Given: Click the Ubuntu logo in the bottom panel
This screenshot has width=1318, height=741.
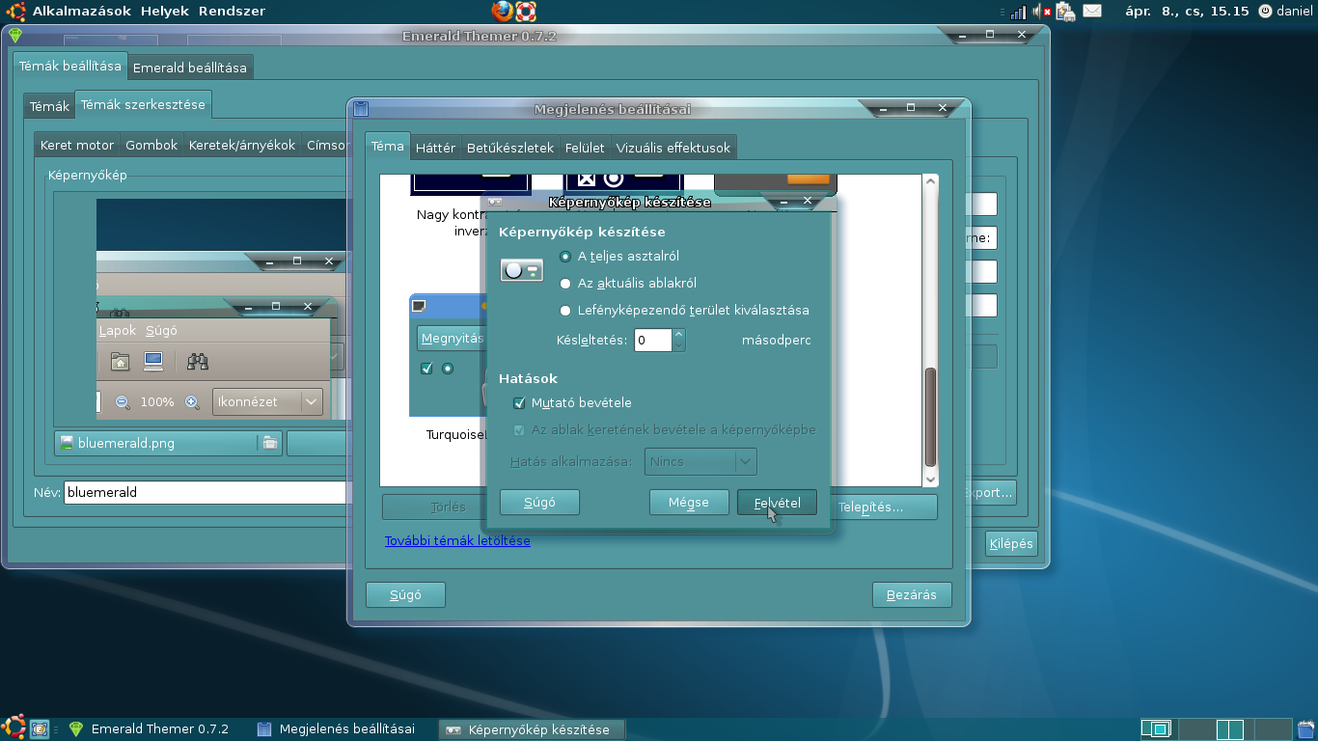Looking at the screenshot, I should tap(14, 728).
